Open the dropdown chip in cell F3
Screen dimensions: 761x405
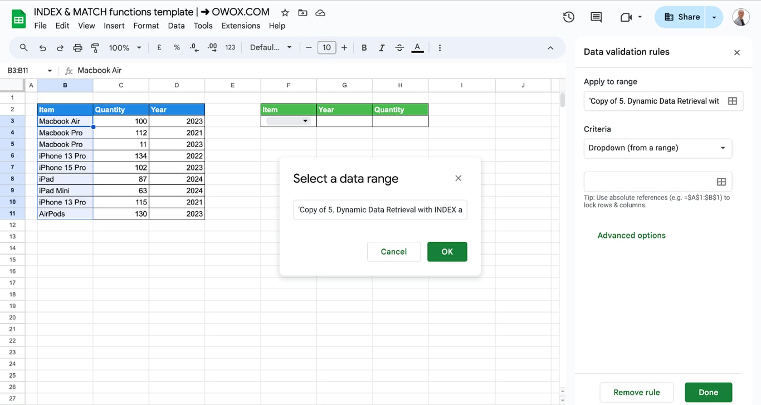(x=288, y=121)
